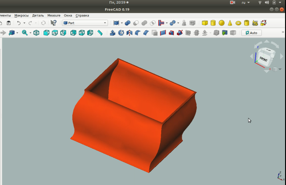Image resolution: width=286 pixels, height=185 pixels.
Task: Open the Справка menu
Action: click(82, 16)
